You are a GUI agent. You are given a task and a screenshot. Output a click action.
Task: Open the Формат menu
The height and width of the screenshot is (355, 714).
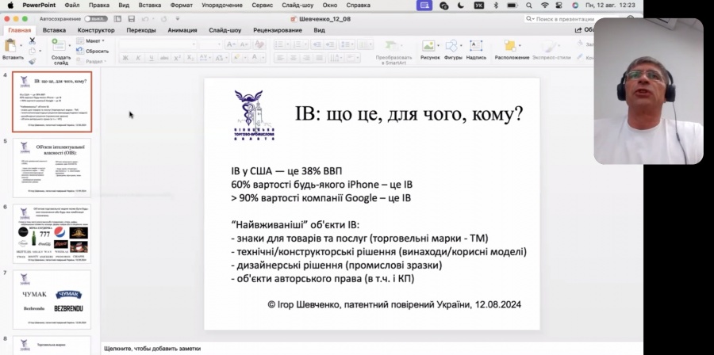tap(181, 5)
